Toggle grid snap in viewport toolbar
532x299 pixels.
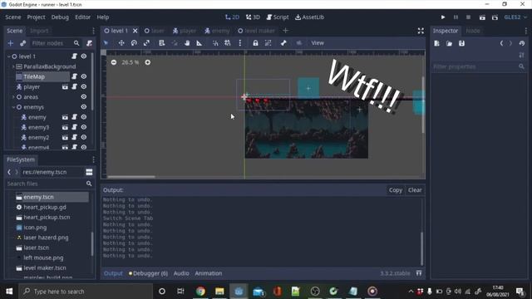coord(227,43)
